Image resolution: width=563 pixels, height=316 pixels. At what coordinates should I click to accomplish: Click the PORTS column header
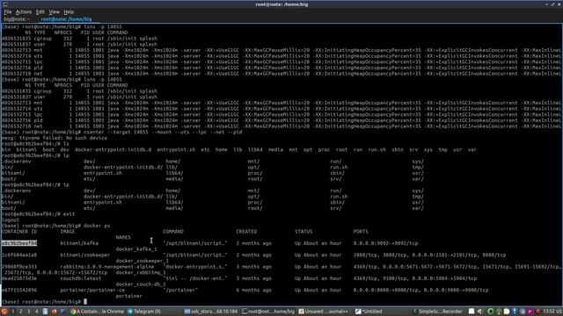(361, 232)
